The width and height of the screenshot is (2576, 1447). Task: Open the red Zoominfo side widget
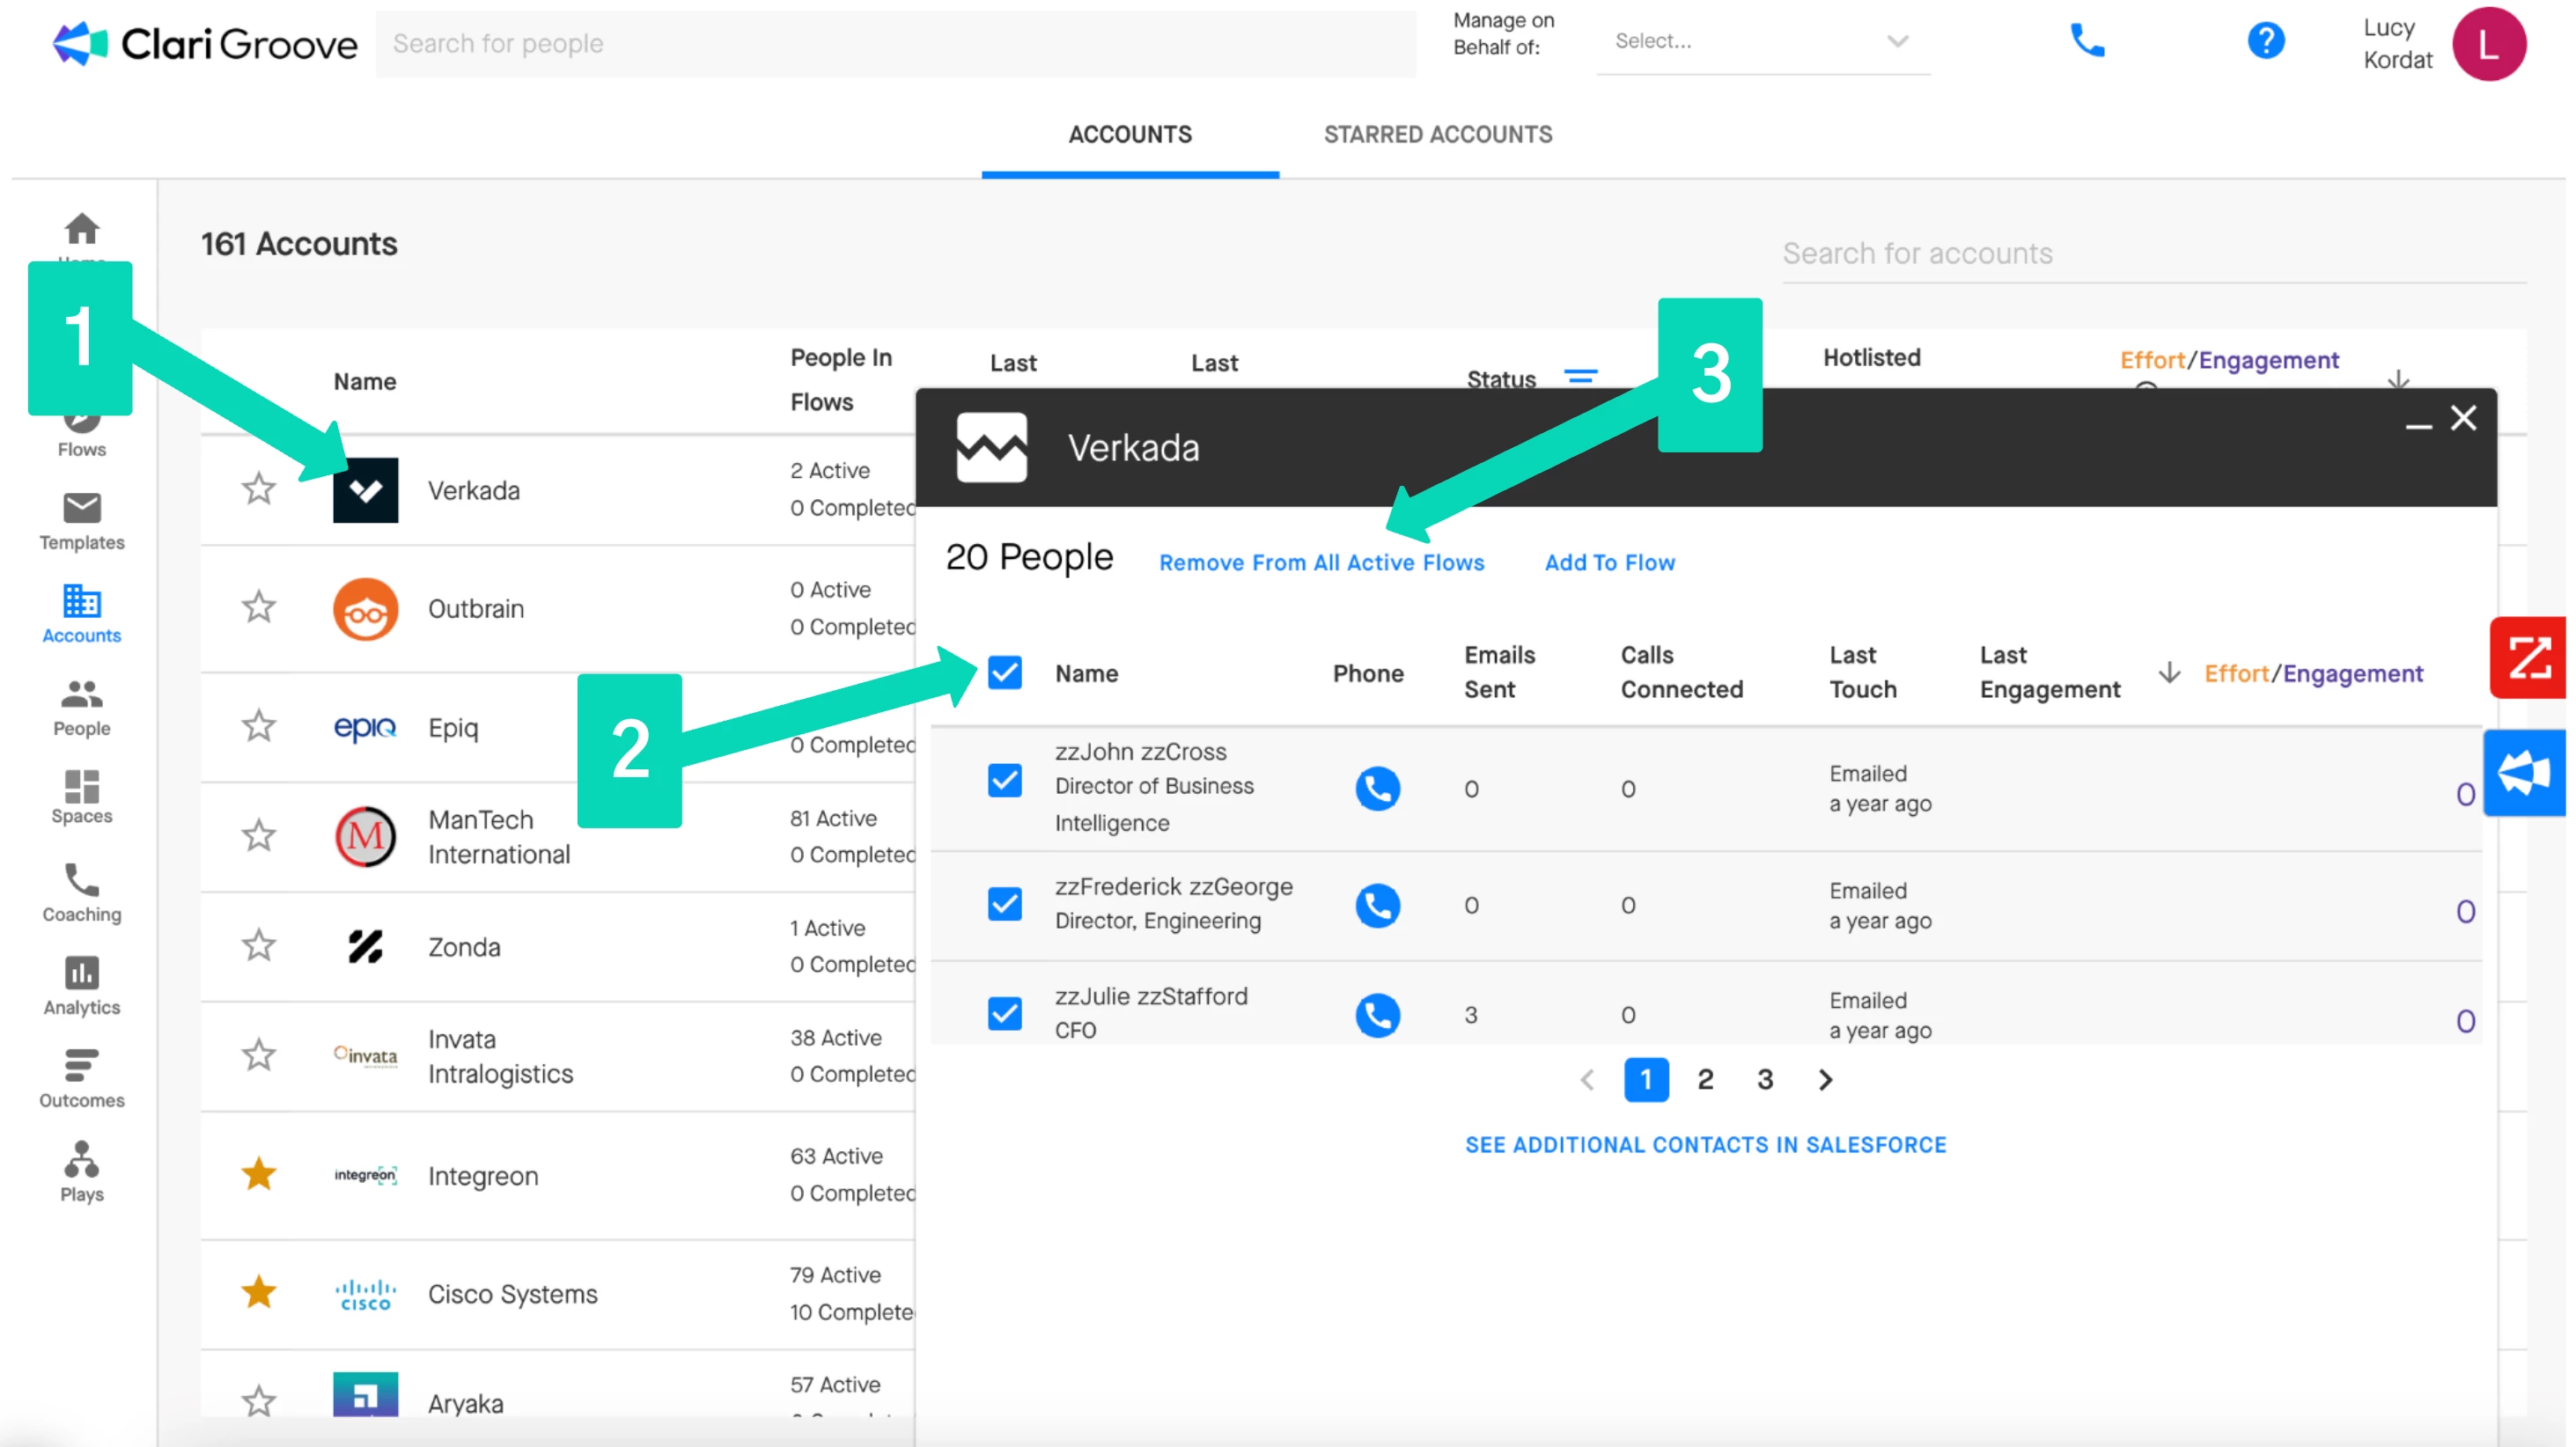pyautogui.click(x=2528, y=658)
